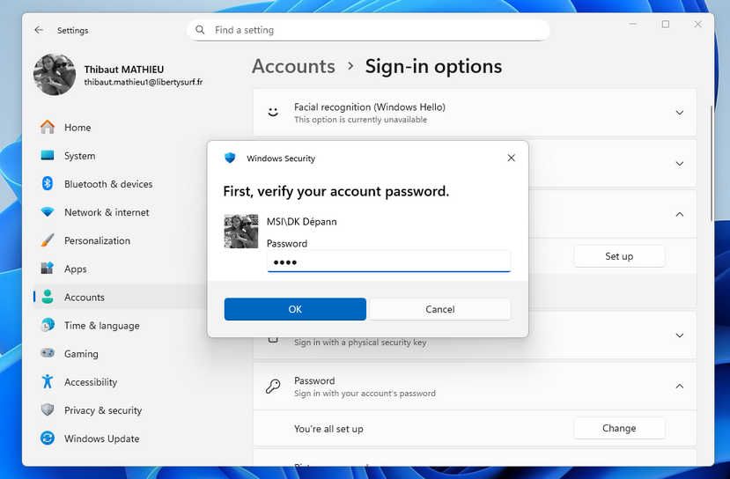Click the Network wifi icon
Viewport: 730px width, 479px height.
pos(47,212)
